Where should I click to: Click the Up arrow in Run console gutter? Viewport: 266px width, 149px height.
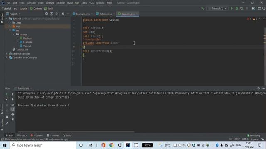[x=13, y=94]
